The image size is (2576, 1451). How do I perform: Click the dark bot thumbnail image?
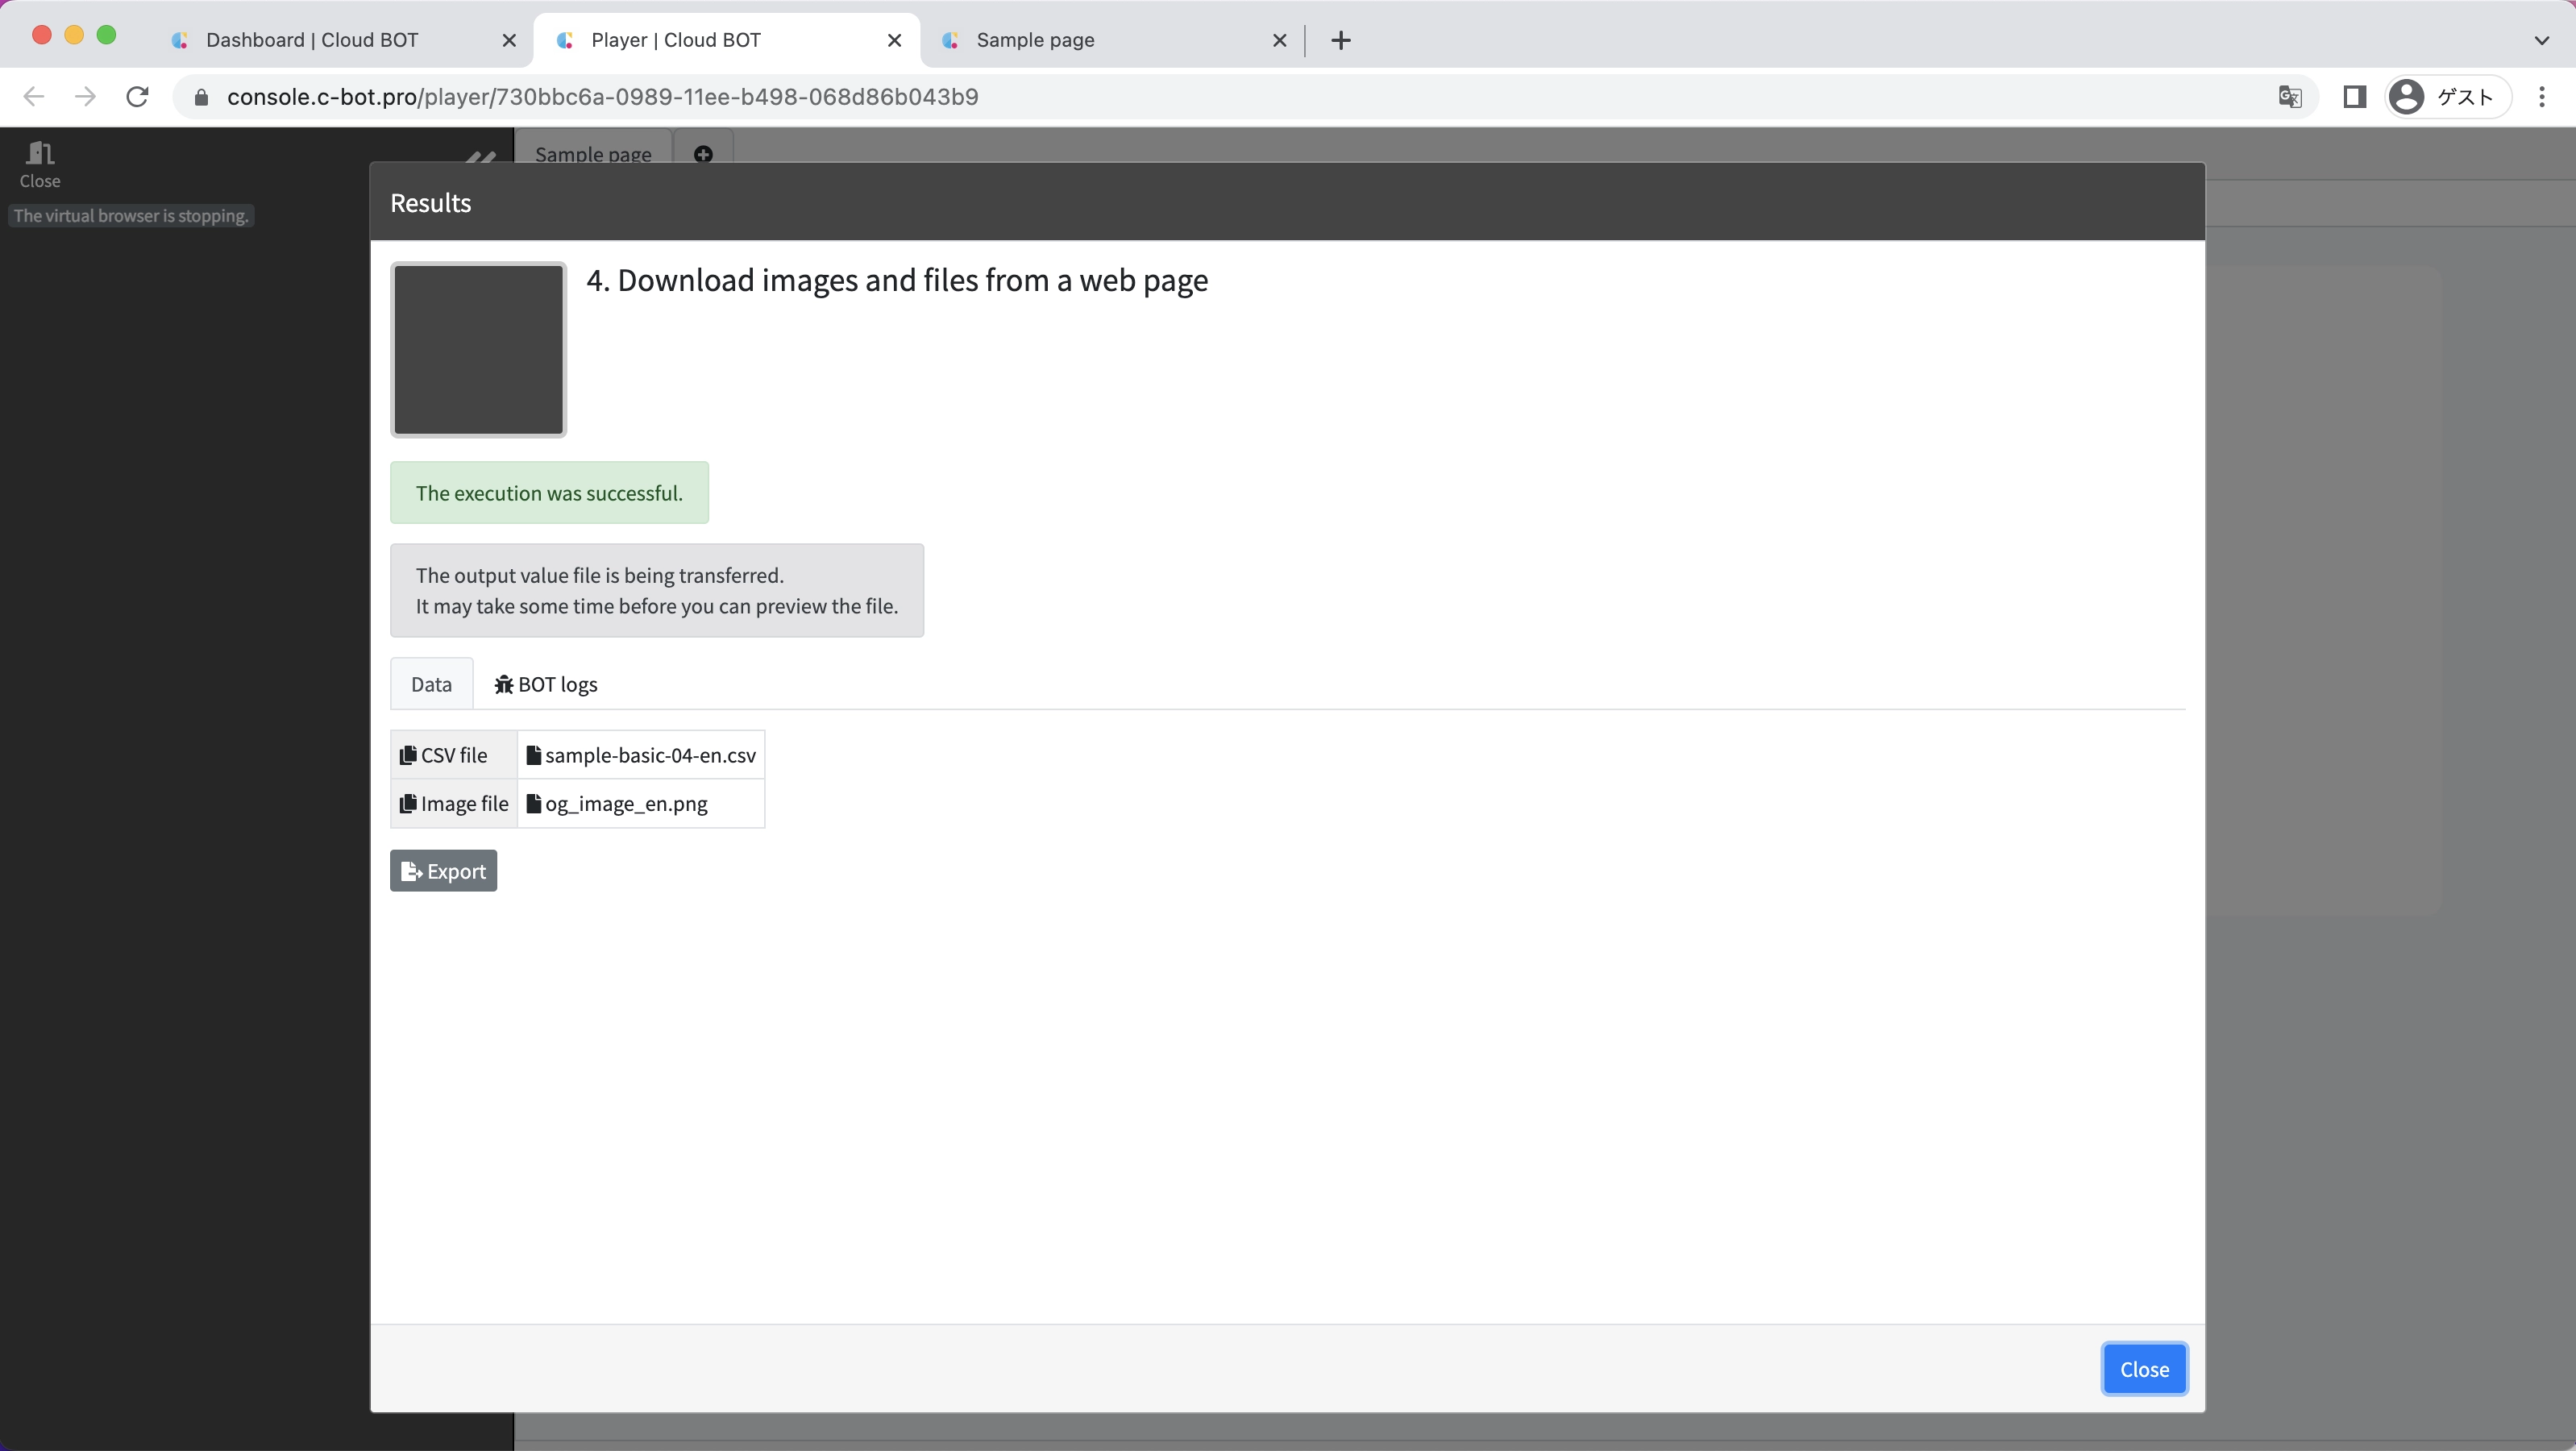coord(478,350)
